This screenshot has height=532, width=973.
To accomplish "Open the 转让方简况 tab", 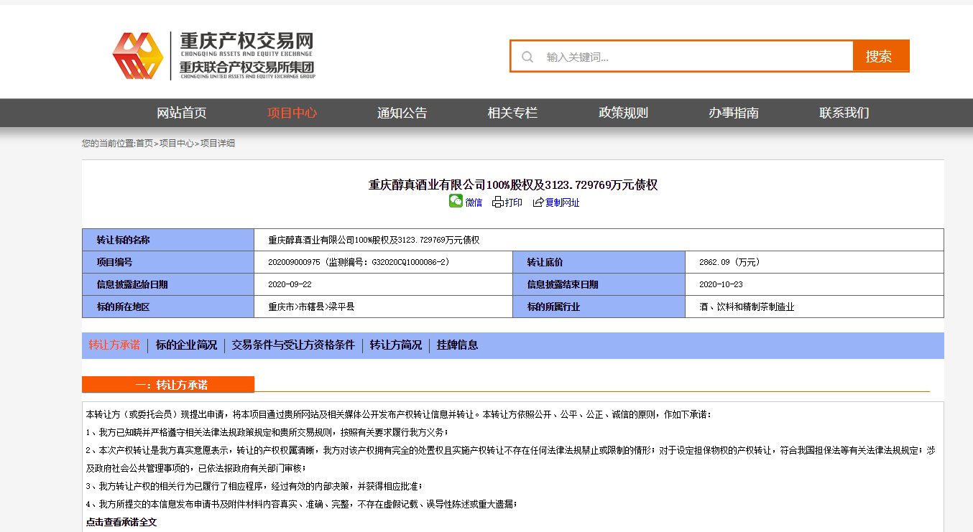I will pyautogui.click(x=396, y=345).
